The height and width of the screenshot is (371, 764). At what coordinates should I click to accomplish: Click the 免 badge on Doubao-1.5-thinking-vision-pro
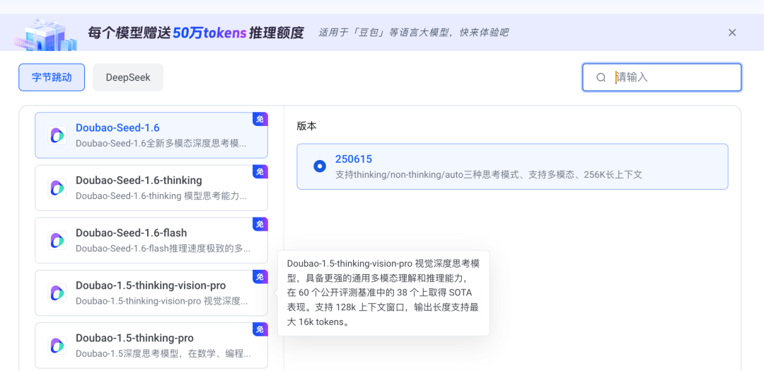pos(260,277)
